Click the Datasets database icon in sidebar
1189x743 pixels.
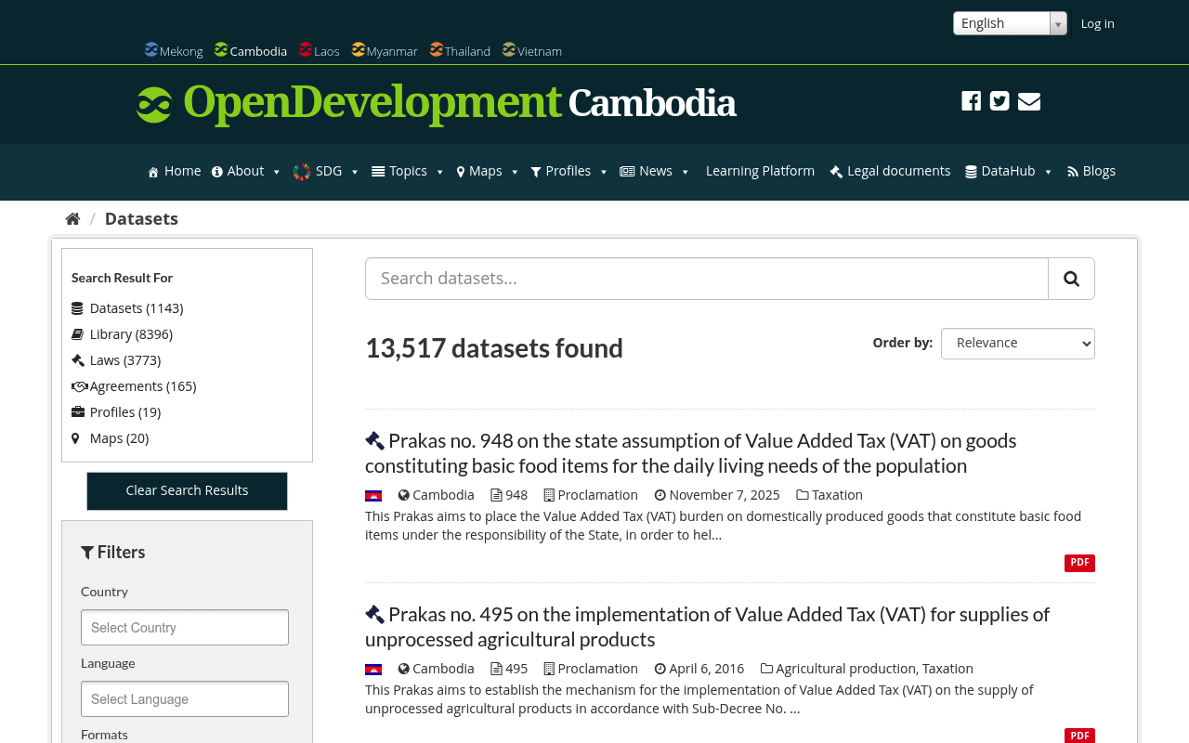tap(77, 308)
